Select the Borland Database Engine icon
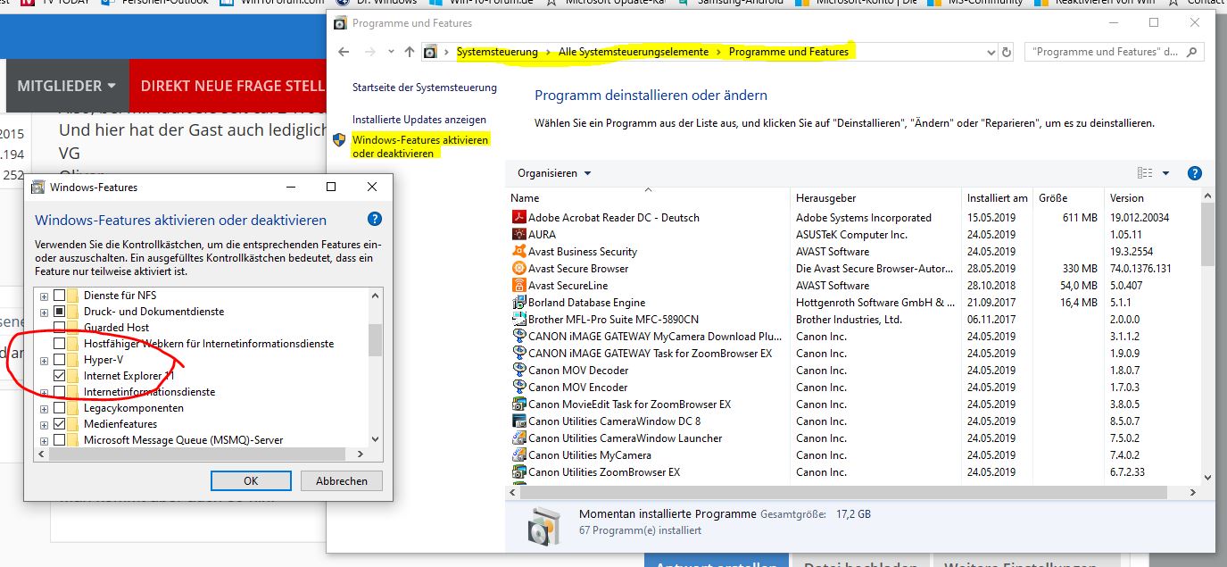Screen dimensions: 1227x567 [x=519, y=302]
